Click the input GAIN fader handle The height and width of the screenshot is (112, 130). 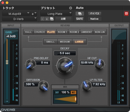(x=7, y=62)
